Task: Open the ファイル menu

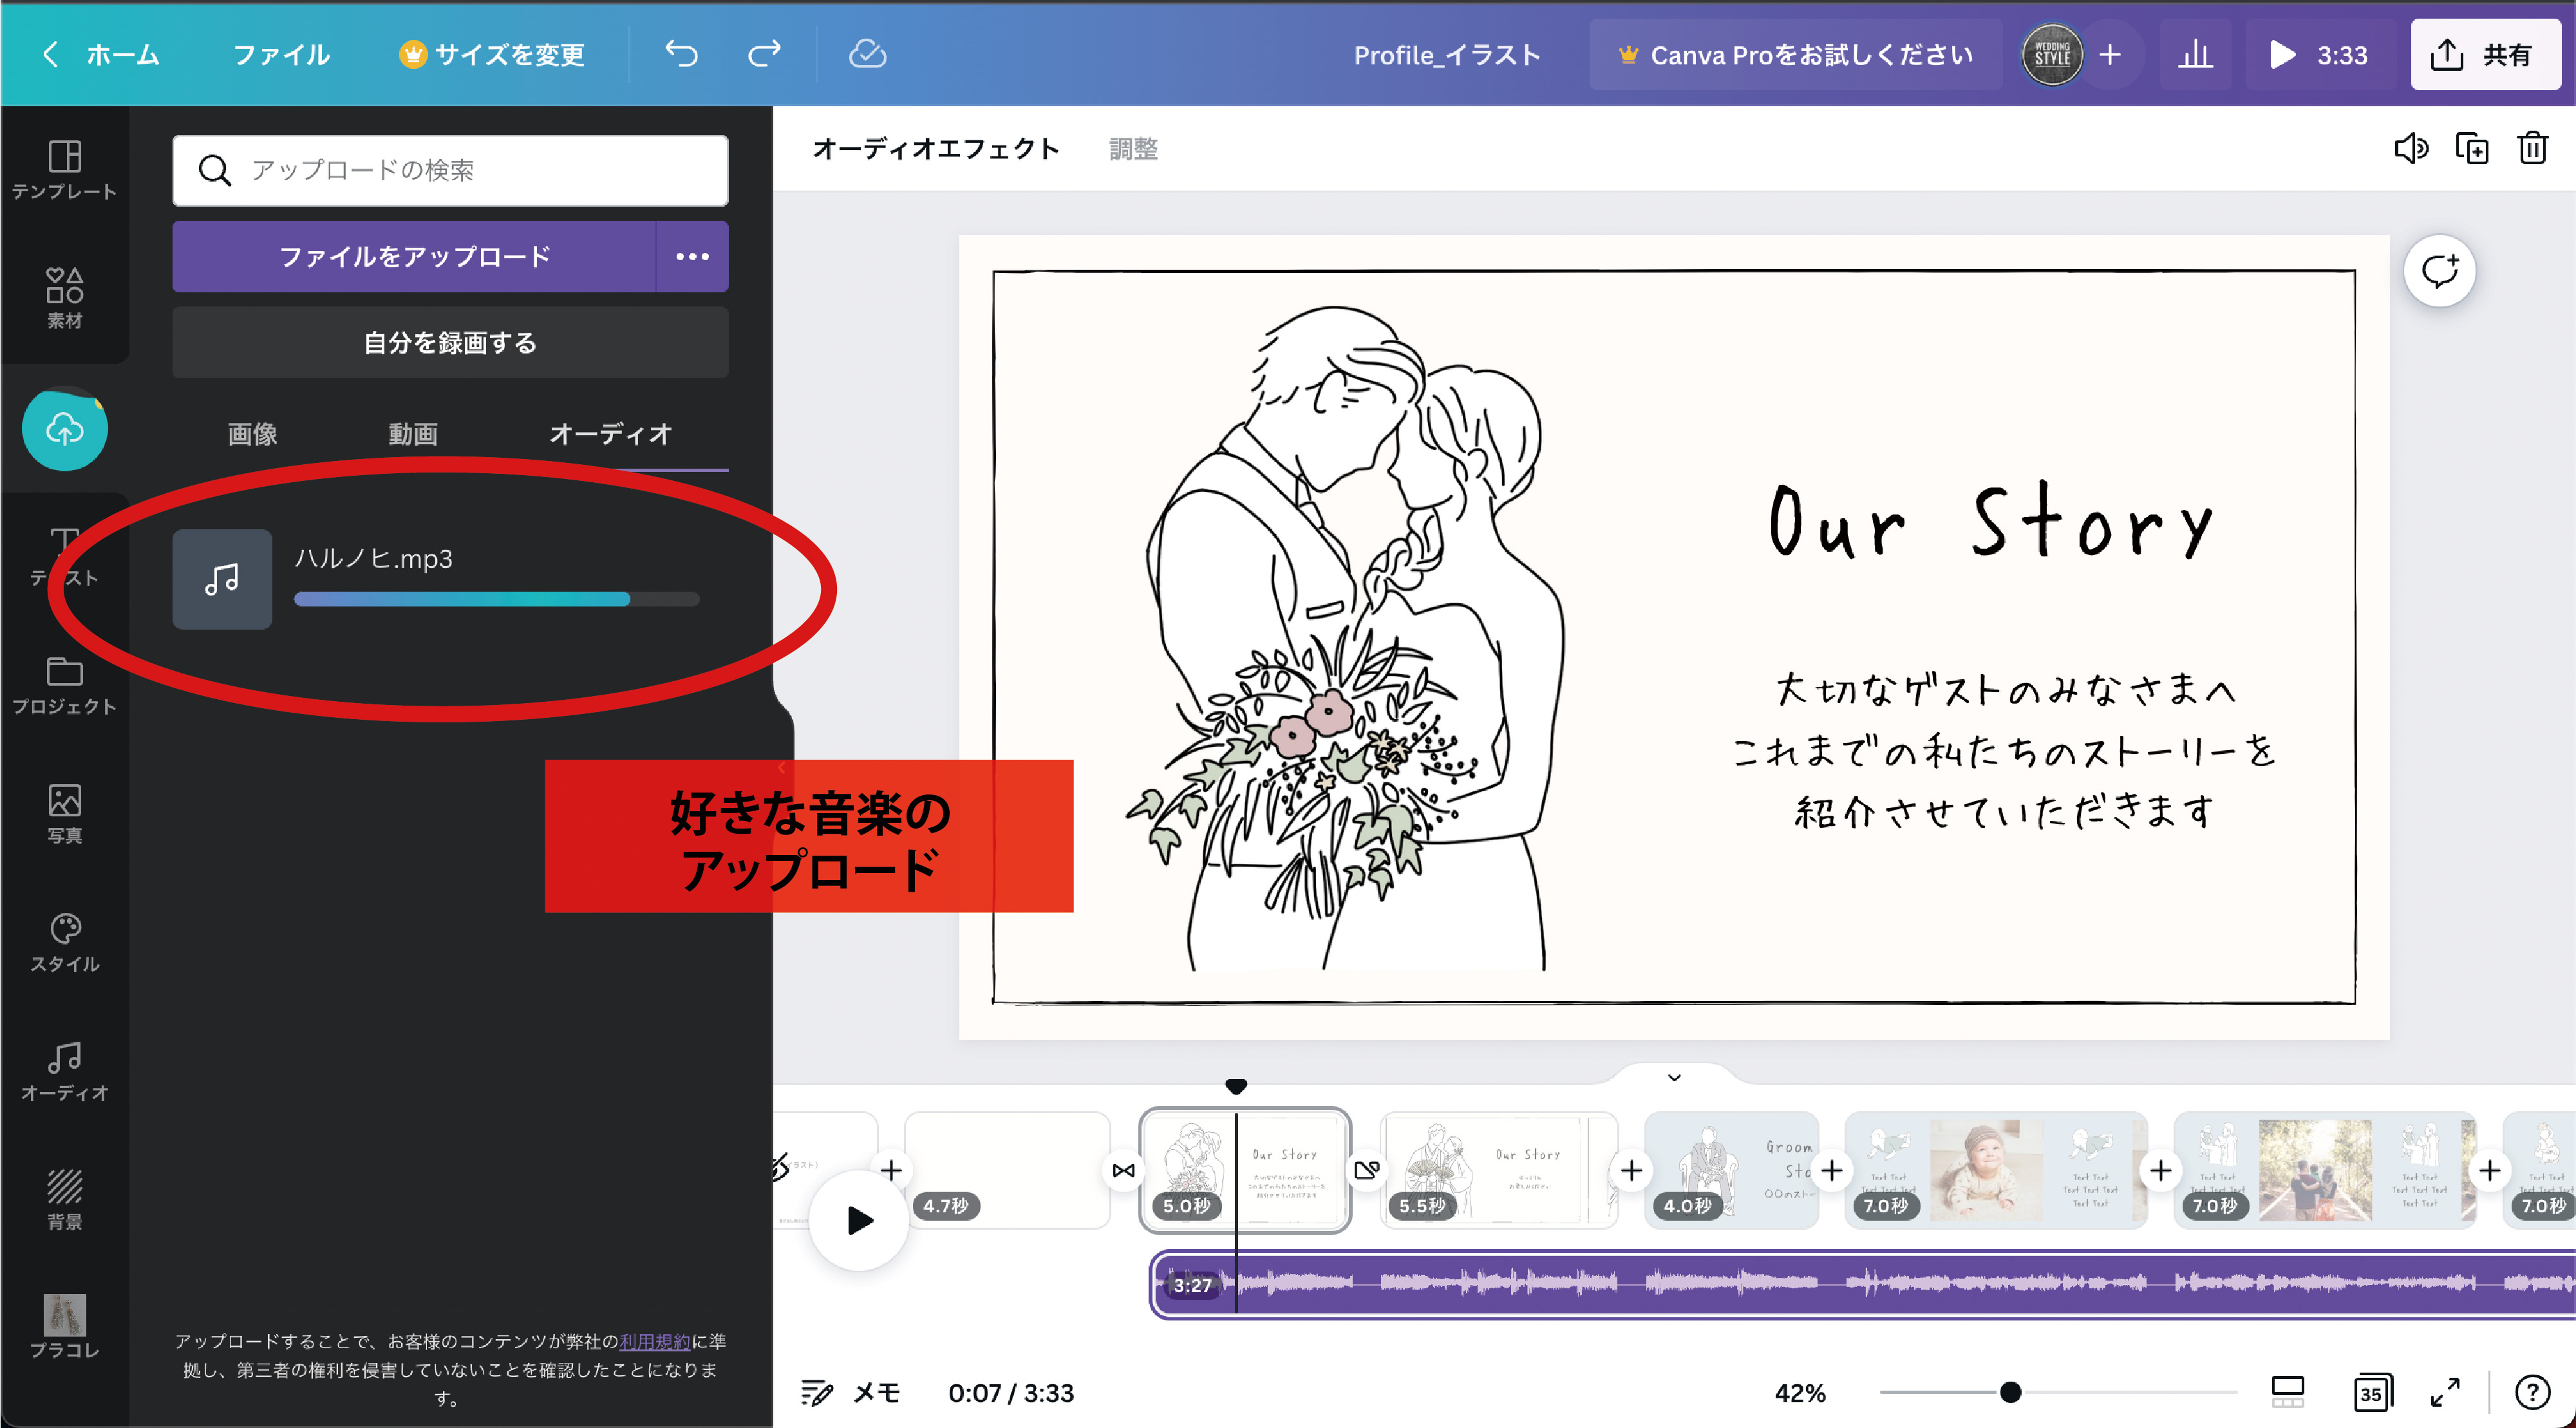Action: coord(281,55)
